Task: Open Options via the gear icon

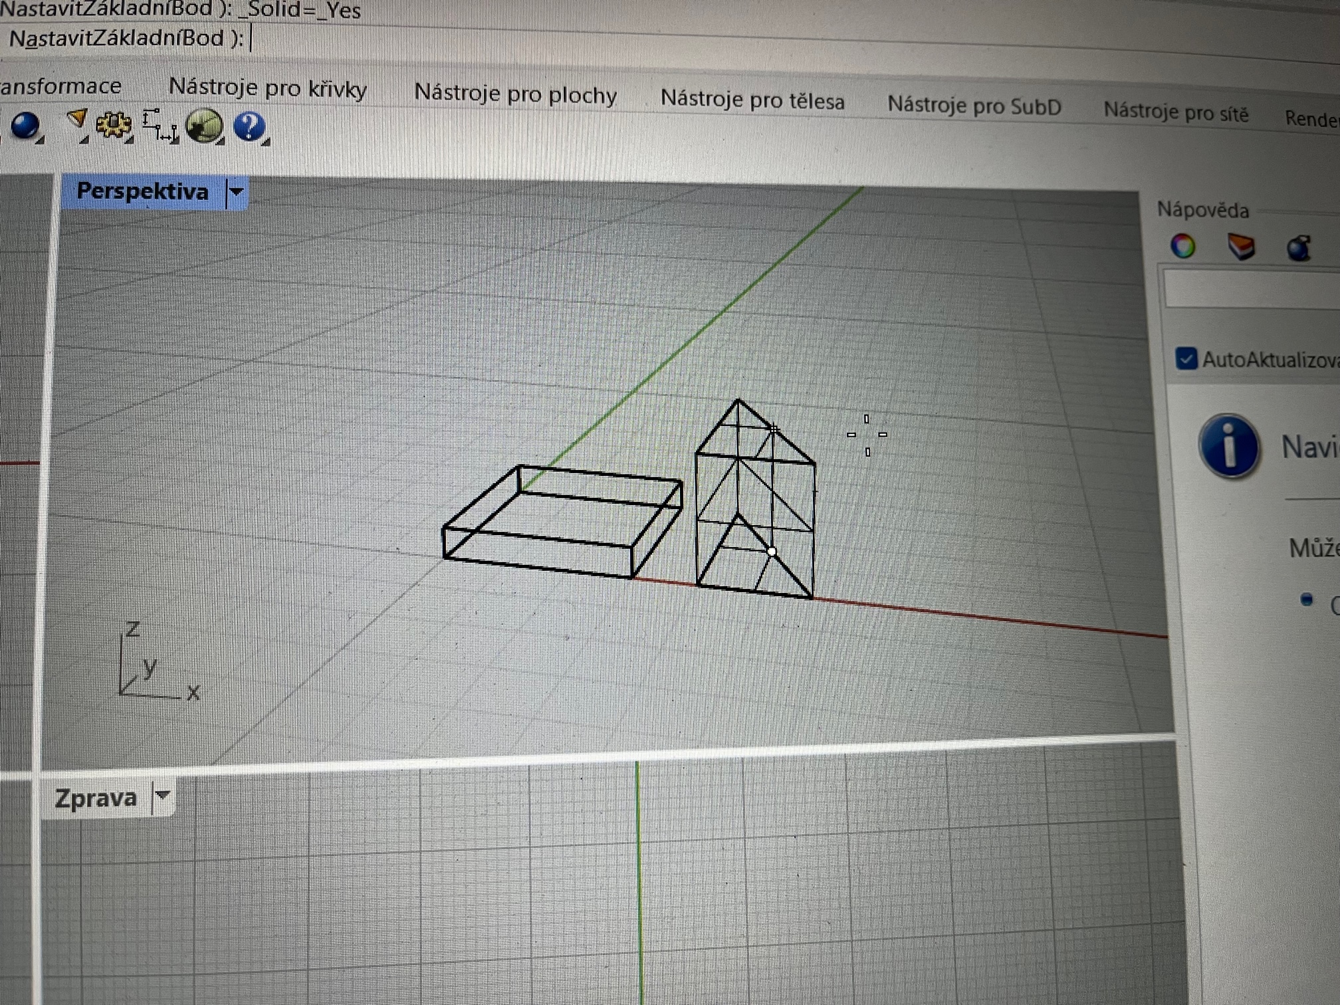Action: (x=114, y=124)
